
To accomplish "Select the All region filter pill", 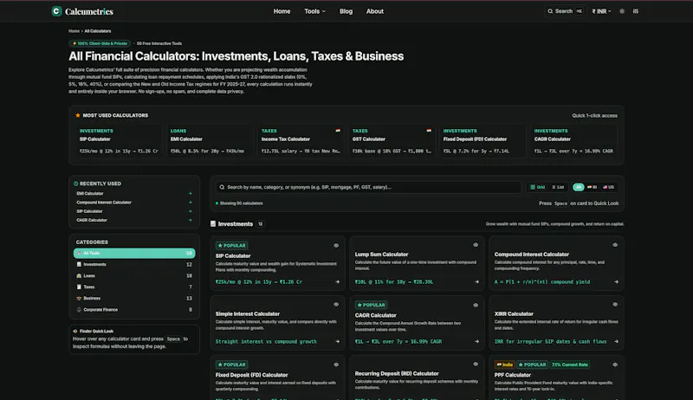I will tap(578, 187).
